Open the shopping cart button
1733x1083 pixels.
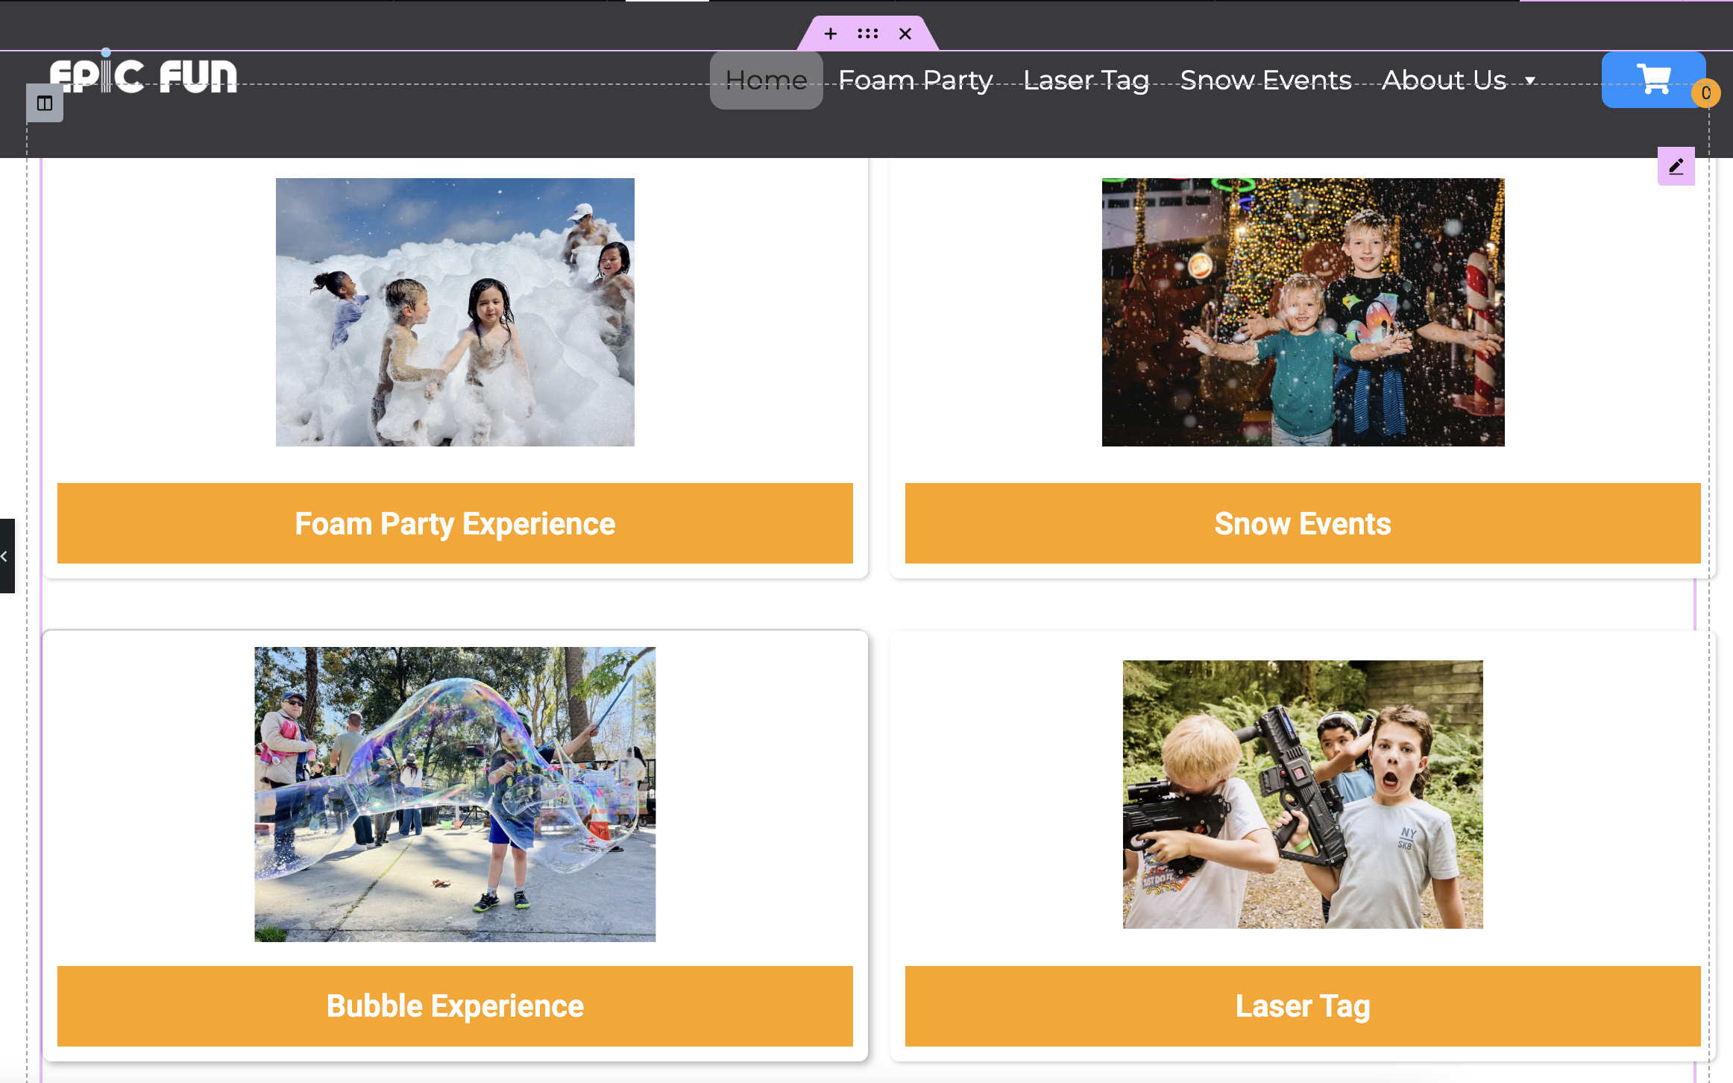pyautogui.click(x=1652, y=79)
